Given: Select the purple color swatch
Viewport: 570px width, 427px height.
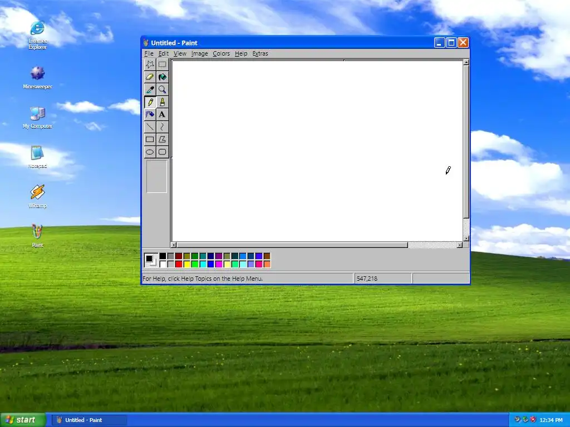Looking at the screenshot, I should [219, 256].
